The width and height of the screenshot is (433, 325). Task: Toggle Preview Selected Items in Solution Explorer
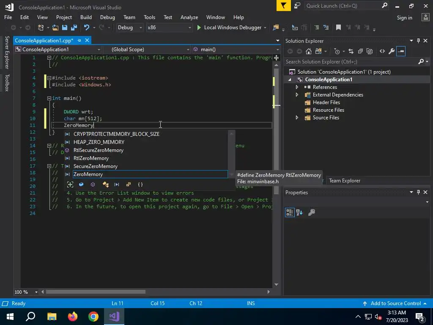(x=401, y=51)
